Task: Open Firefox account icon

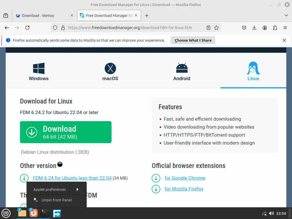Action: (x=265, y=28)
